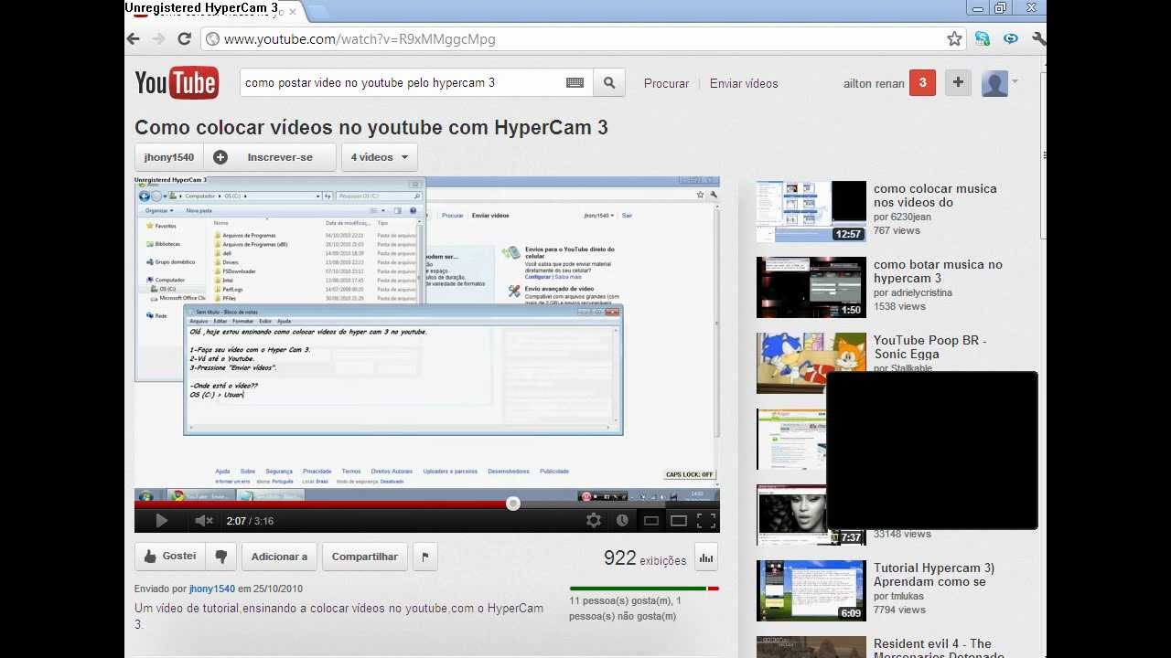Screen dimensions: 1171x658
Task: Click the video progress scrubber handle
Action: point(513,504)
